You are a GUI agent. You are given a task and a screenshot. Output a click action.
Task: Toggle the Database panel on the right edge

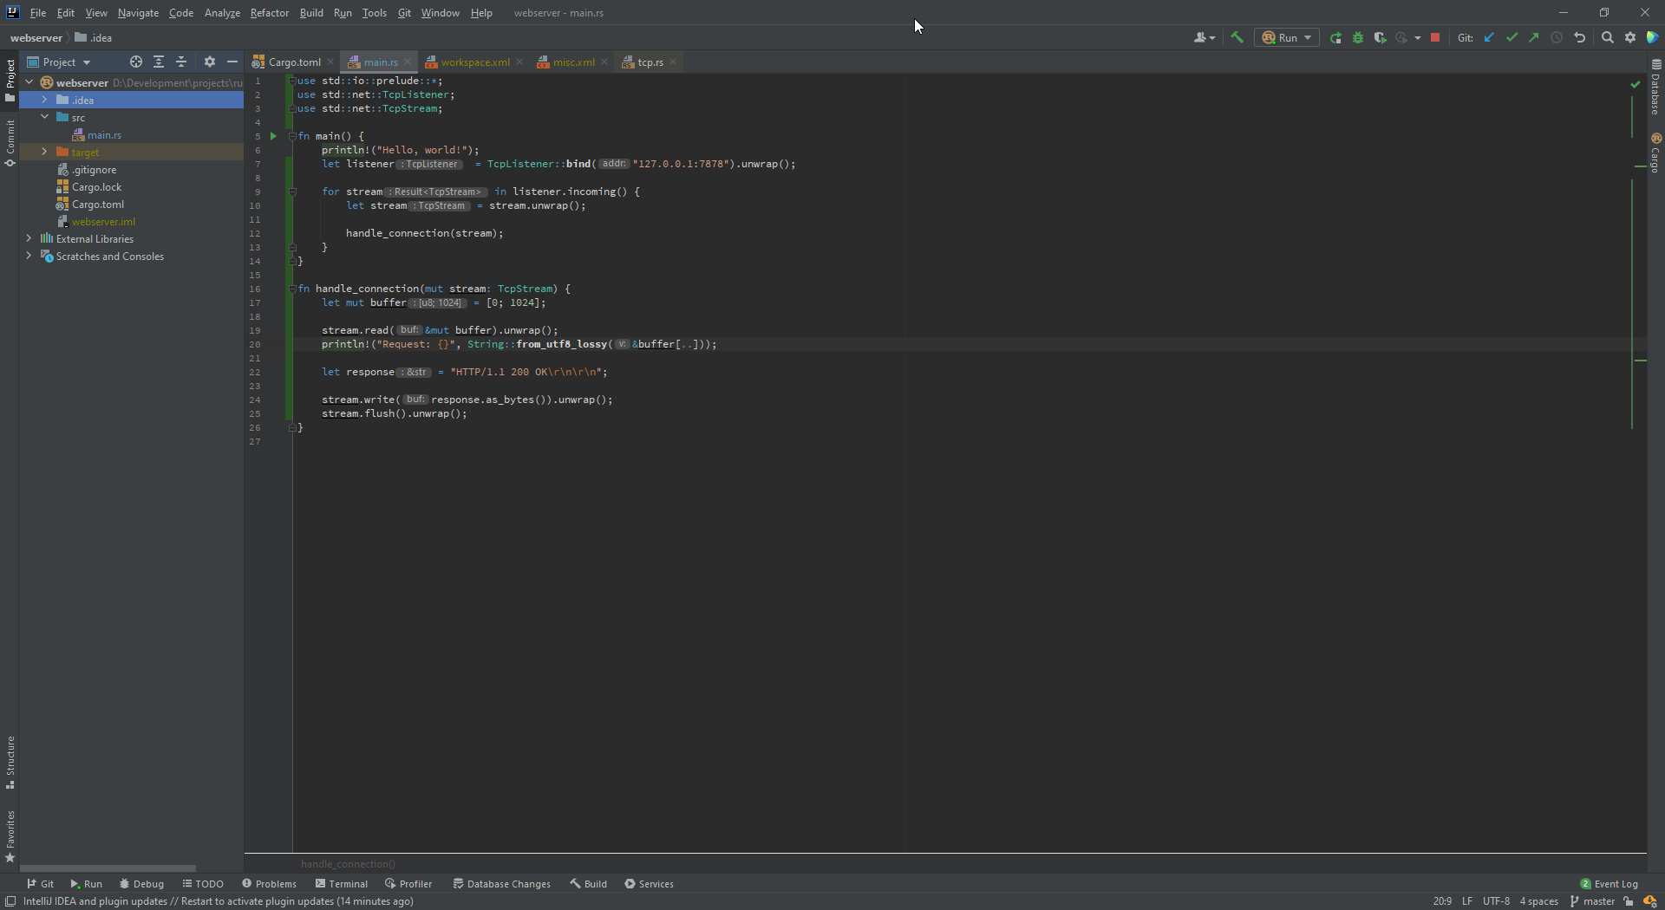[x=1655, y=95]
